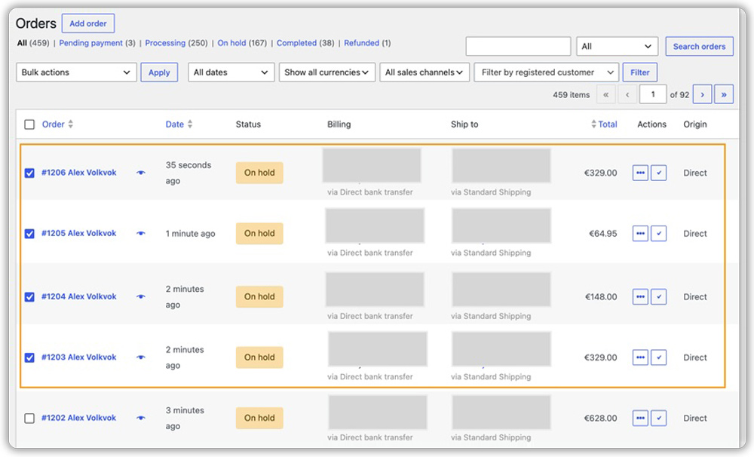Viewport: 754px width, 457px height.
Task: Check the order #1202 checkbox
Action: point(29,418)
